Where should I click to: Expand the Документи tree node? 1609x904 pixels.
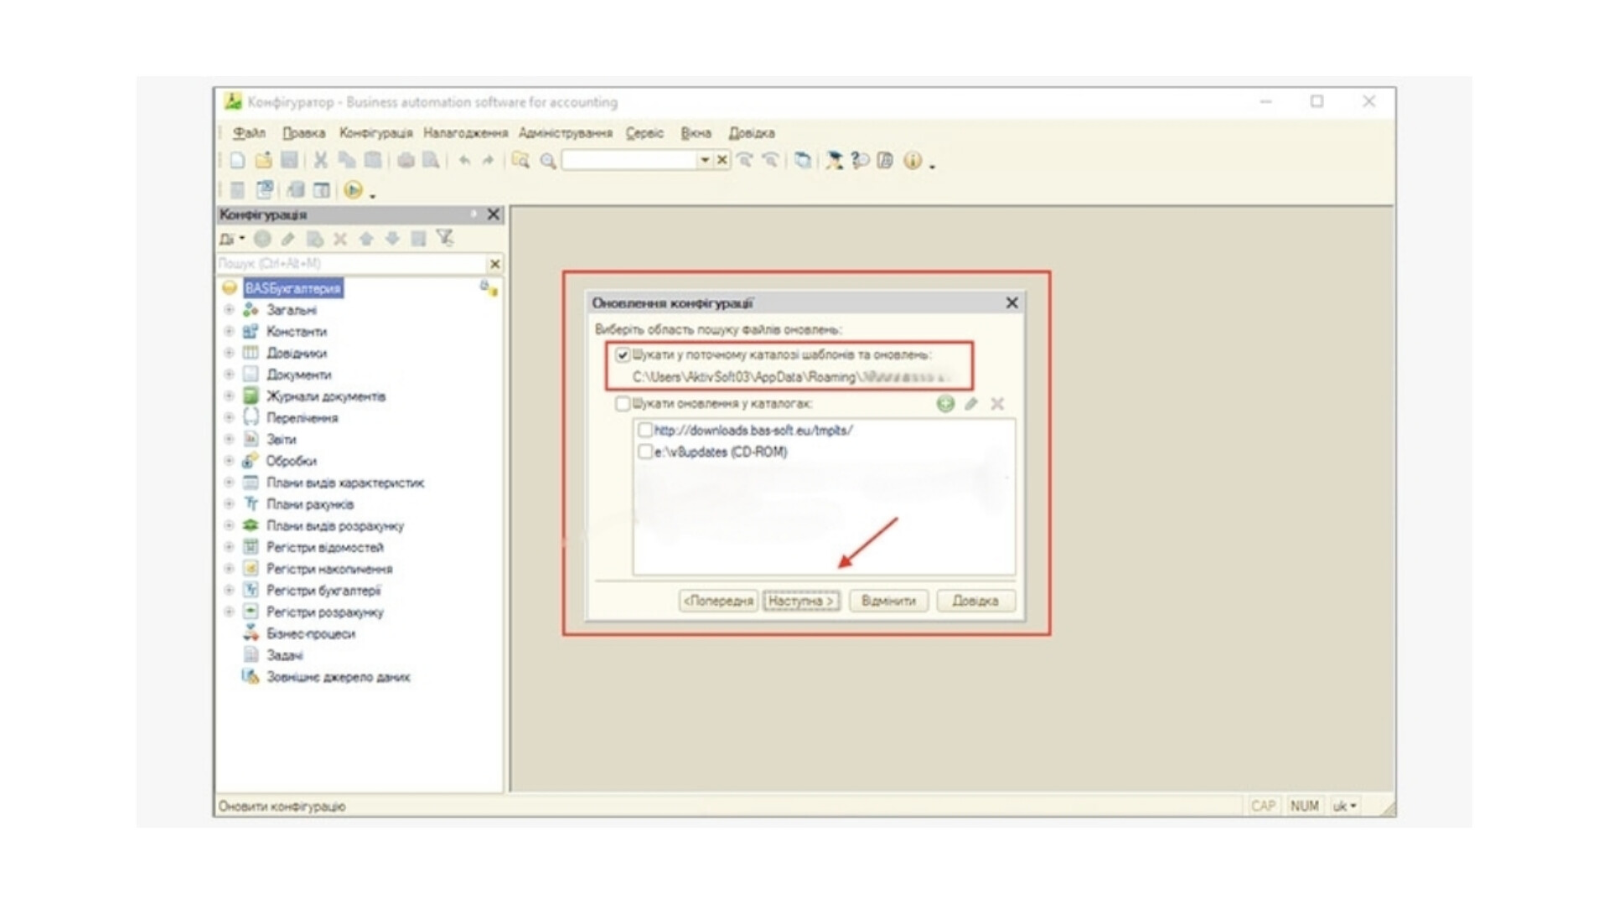(x=229, y=375)
